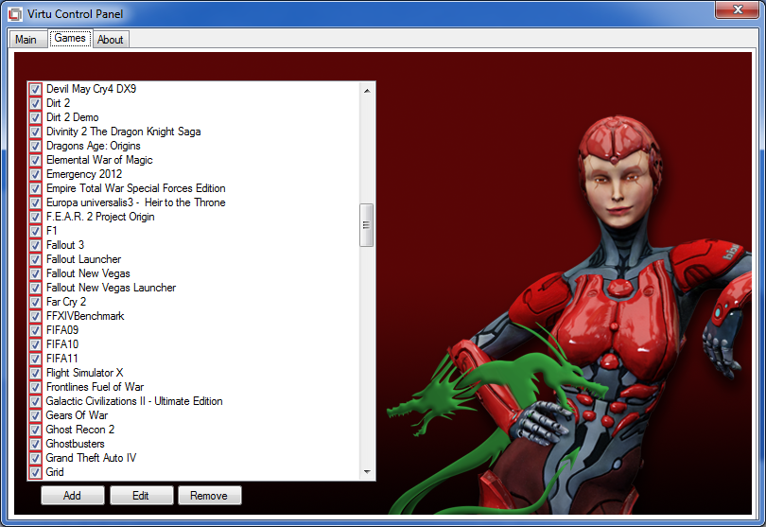Click the Add button
766x527 pixels.
click(72, 496)
